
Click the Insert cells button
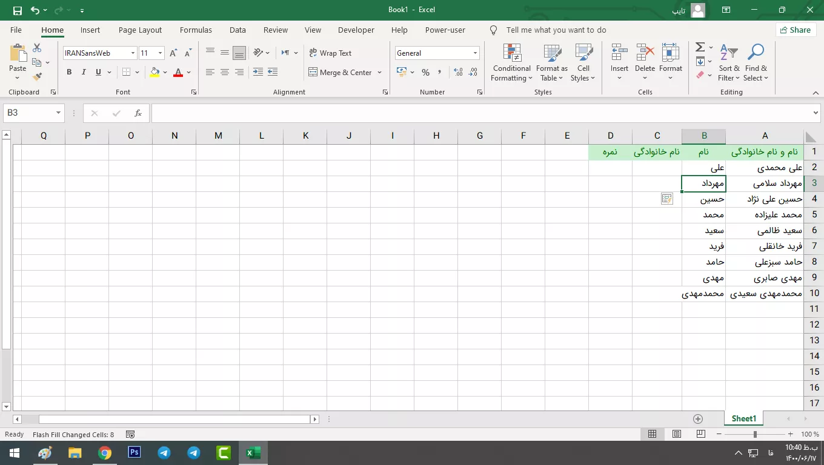point(619,62)
